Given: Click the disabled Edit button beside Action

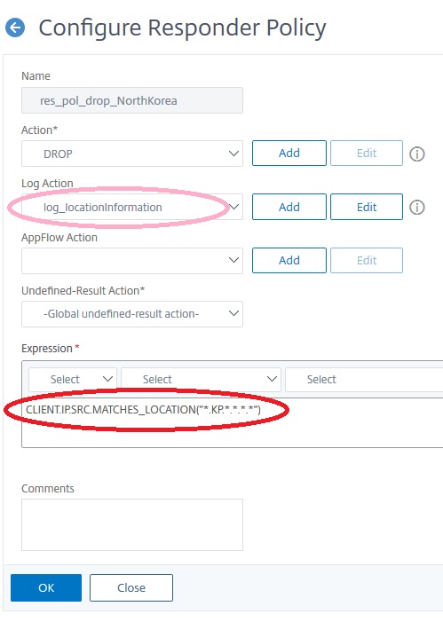Looking at the screenshot, I should 367,154.
